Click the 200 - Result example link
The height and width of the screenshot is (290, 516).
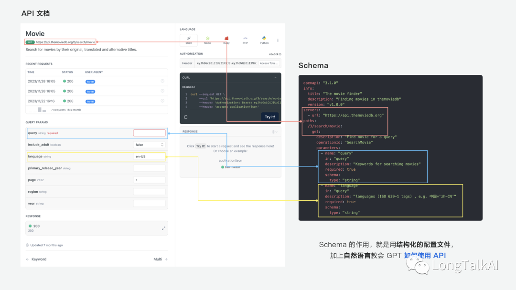pyautogui.click(x=231, y=167)
